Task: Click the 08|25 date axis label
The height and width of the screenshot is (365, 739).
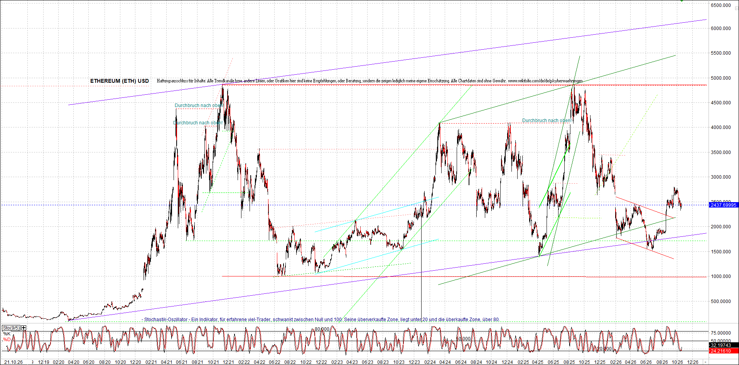Action: point(569,362)
